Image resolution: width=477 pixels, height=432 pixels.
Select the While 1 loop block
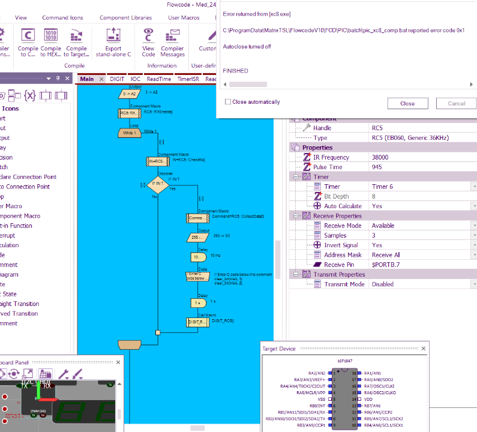[130, 133]
